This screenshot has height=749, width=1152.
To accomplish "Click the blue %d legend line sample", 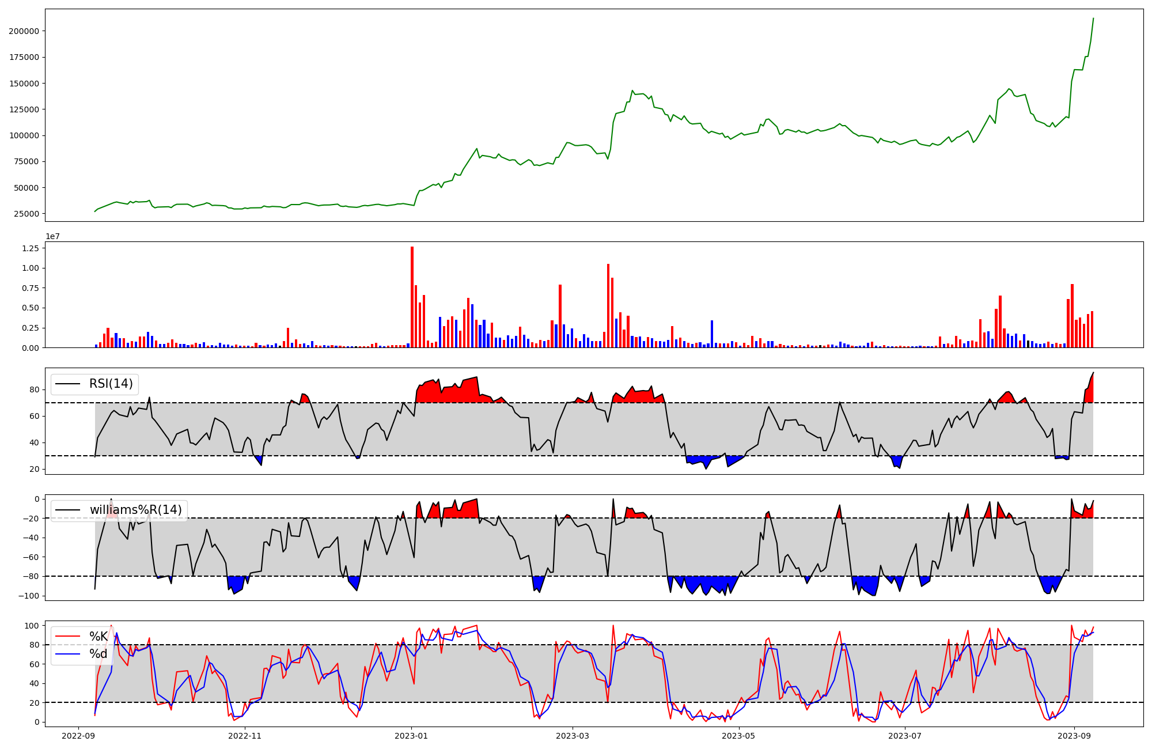I will click(x=67, y=654).
